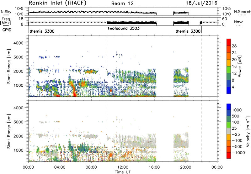Screen dimensions: 251x174
Task: Pick the red bottom segment of velocity colorbar
Action: coord(229,155)
